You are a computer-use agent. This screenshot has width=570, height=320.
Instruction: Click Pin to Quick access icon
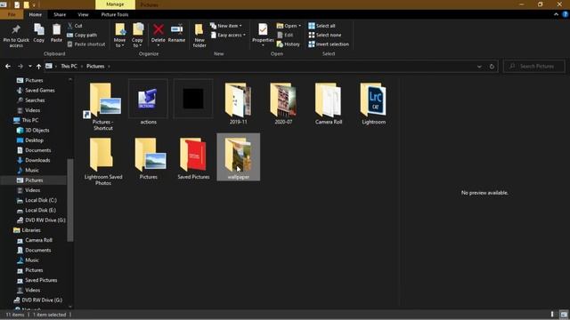point(16,36)
